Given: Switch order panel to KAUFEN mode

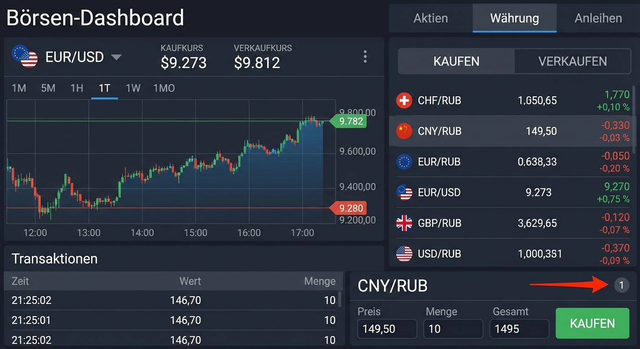Looking at the screenshot, I should point(455,61).
